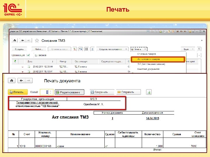Image resolution: width=210 pixels, height=157 pixels.
Task: Click the list view mode toolbar icon
Action: pos(87,49)
